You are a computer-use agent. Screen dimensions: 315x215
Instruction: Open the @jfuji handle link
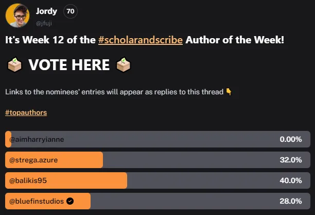click(x=44, y=23)
